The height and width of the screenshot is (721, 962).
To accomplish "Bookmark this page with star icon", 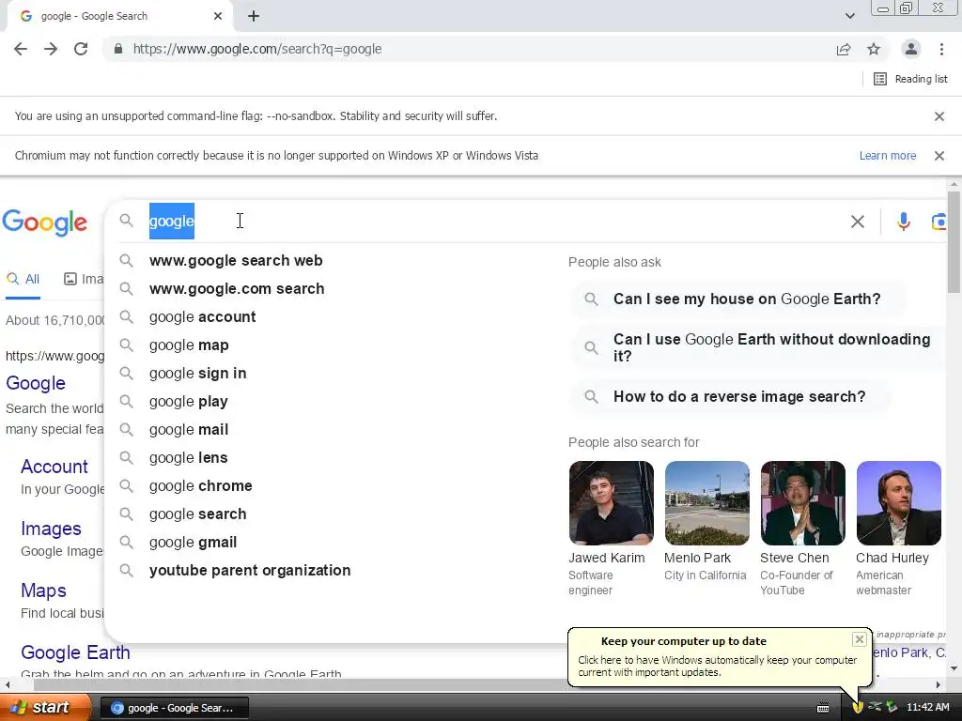I will [874, 49].
